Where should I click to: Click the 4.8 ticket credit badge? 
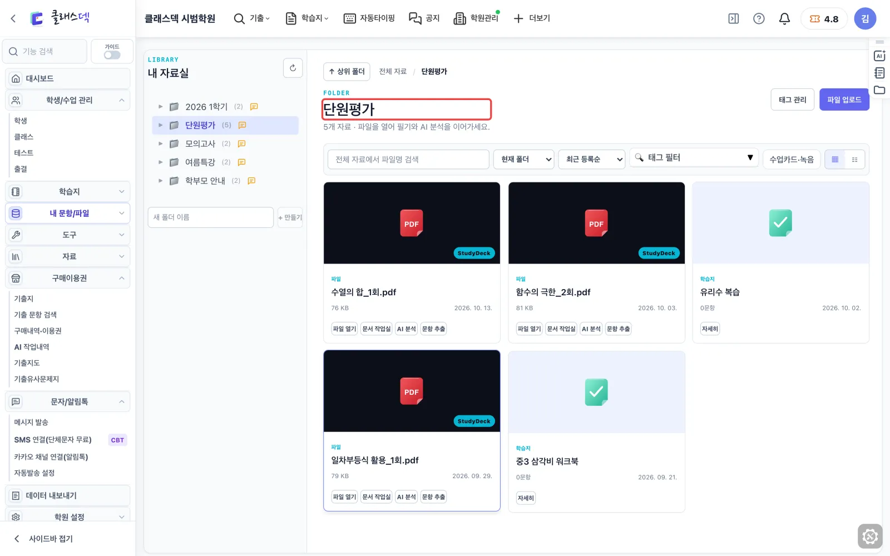pos(824,18)
